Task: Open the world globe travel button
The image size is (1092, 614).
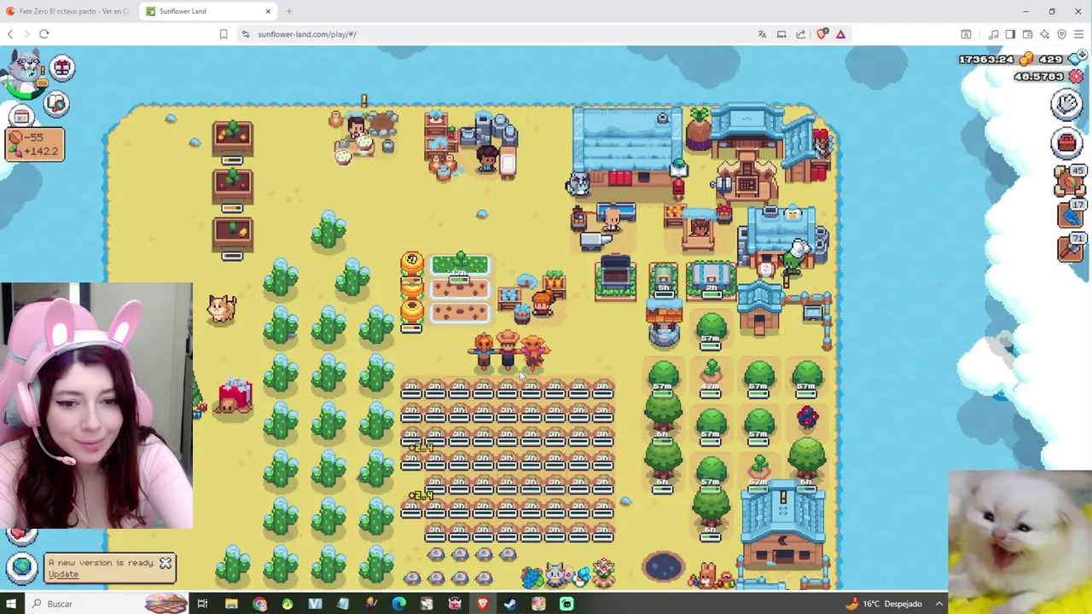Action: pyautogui.click(x=22, y=566)
